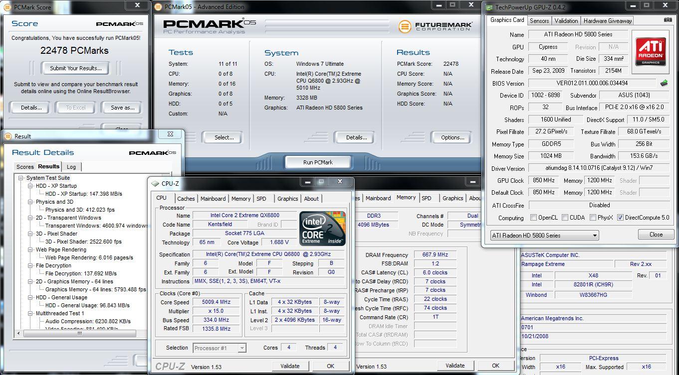Open the ATI Radeon HD 5800 Series dropdown
Image resolution: width=679 pixels, height=375 pixels.
coord(544,235)
